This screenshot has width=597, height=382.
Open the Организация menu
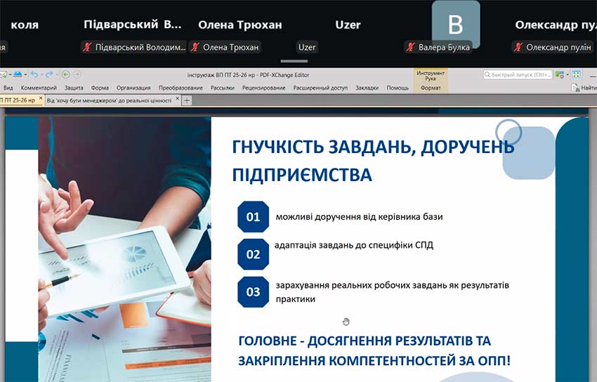coord(133,88)
